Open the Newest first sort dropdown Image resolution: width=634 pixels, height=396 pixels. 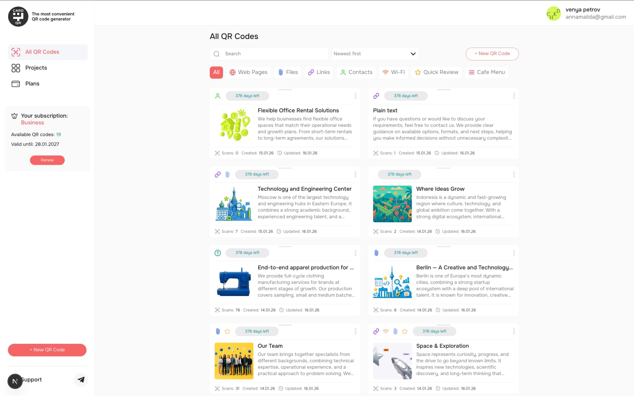[x=375, y=54]
